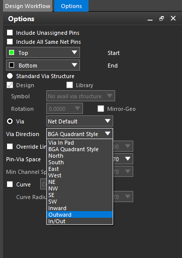Image resolution: width=182 pixels, height=258 pixels.
Task: Click the Pin-Via Space label
Action: 23,159
